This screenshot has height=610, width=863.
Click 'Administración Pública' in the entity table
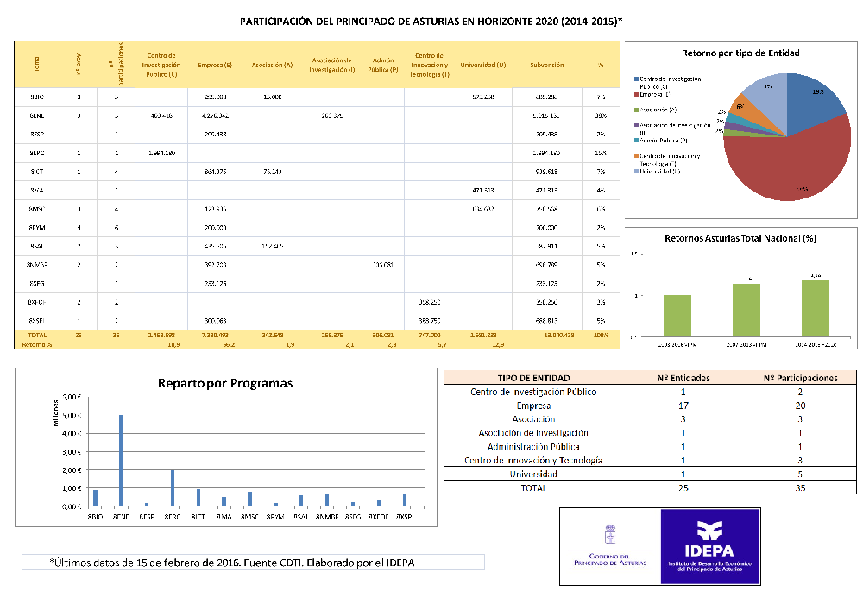click(x=533, y=447)
